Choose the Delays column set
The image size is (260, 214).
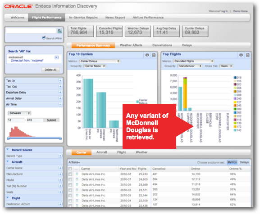244,162
